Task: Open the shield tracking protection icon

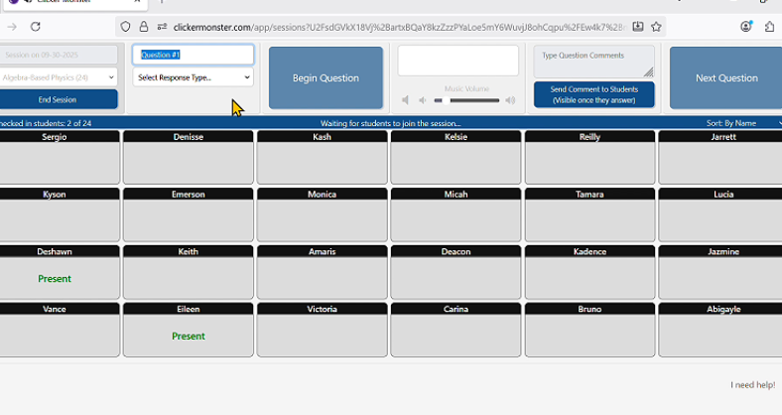Action: (x=126, y=27)
